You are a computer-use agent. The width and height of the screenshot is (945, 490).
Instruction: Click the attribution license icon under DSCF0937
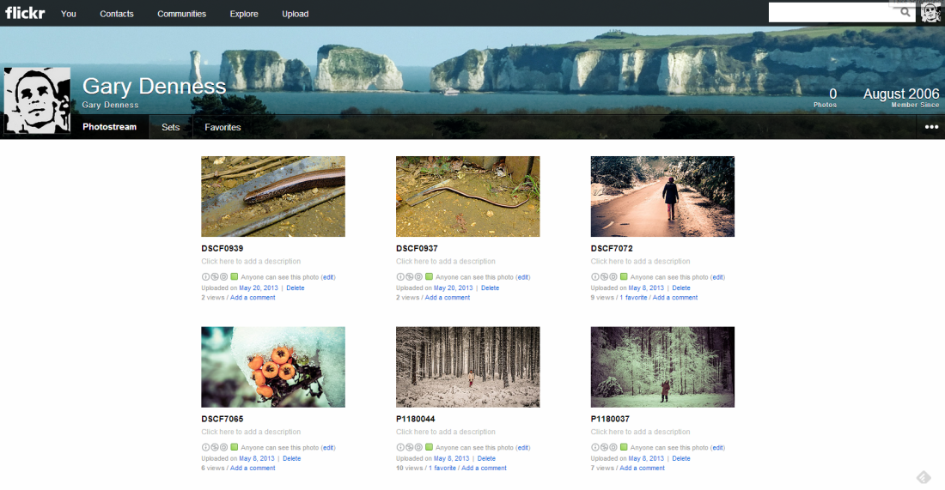pyautogui.click(x=400, y=277)
